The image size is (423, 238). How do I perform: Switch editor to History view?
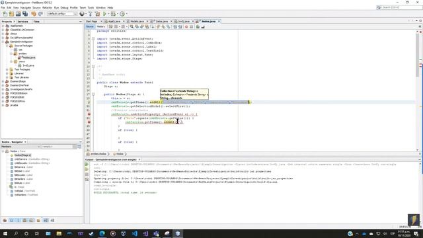101,26
